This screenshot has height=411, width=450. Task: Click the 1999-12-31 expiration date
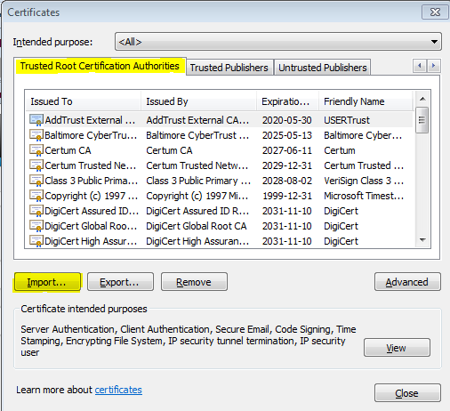click(287, 196)
